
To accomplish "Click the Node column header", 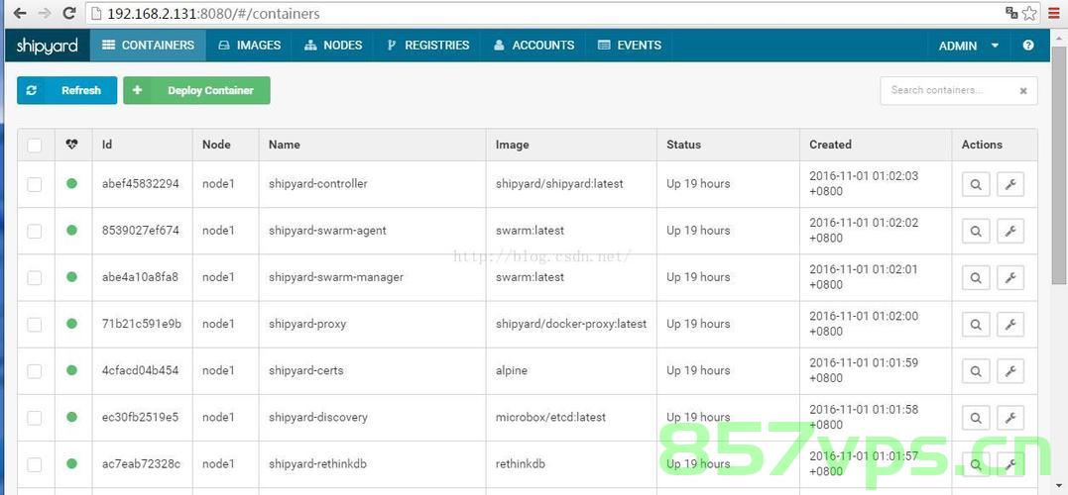I will click(216, 145).
